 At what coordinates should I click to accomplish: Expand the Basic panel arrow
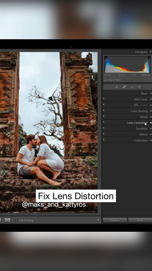(151, 93)
